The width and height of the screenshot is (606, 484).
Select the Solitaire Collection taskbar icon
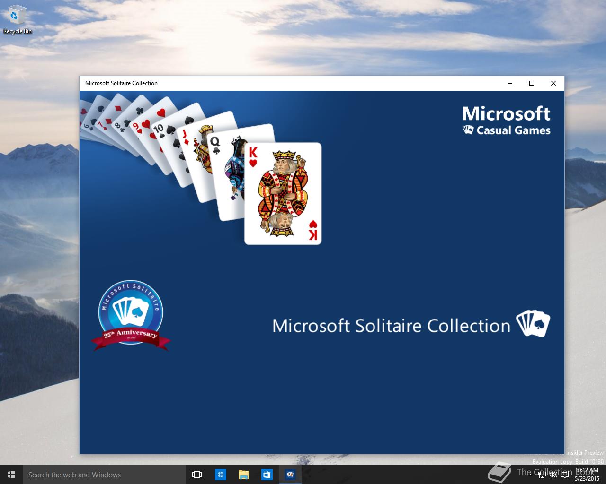coord(290,475)
